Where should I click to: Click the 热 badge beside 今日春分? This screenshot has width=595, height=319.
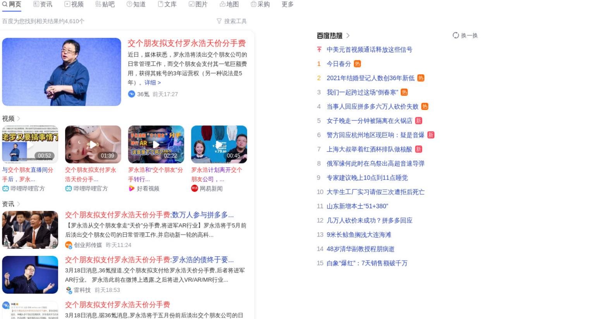(358, 64)
